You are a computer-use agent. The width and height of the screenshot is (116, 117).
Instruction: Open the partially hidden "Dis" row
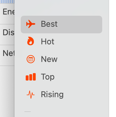click(7, 35)
